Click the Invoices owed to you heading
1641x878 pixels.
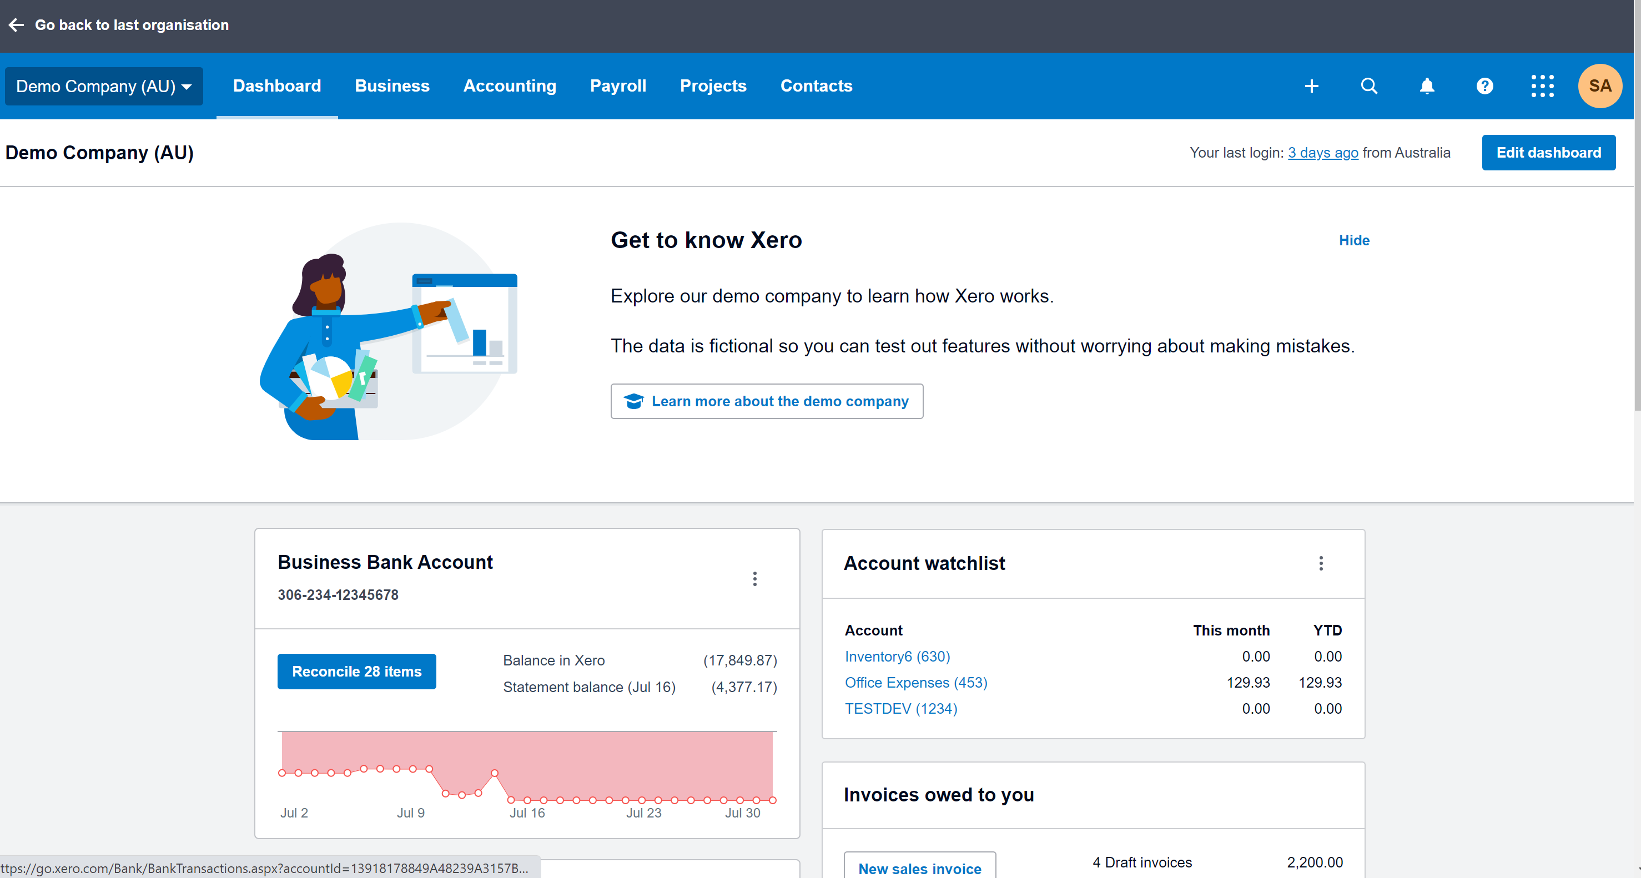938,795
